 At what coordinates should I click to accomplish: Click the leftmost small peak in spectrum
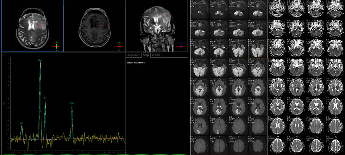point(21,127)
